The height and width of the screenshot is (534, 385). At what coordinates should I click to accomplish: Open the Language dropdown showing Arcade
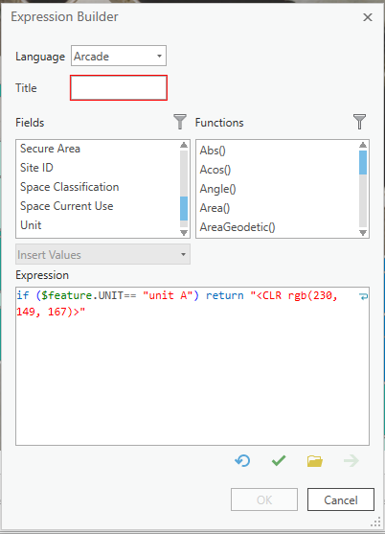click(119, 56)
